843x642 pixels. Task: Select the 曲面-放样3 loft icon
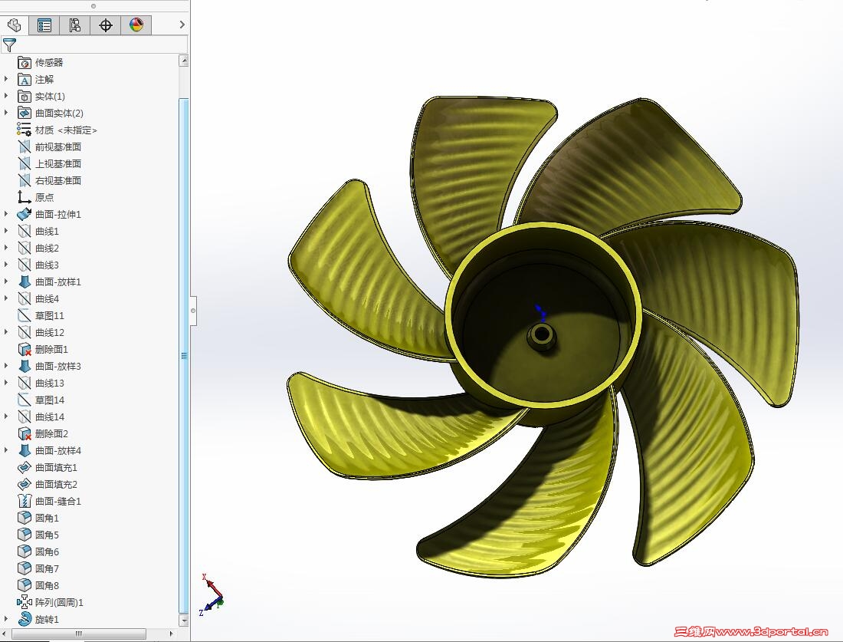click(25, 366)
